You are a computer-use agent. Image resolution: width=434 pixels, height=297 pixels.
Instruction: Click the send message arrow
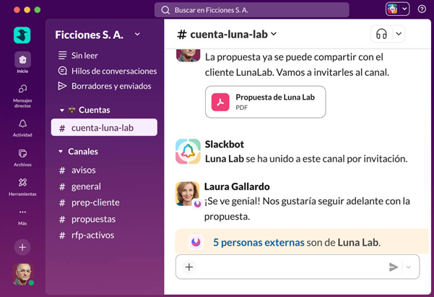(x=393, y=267)
